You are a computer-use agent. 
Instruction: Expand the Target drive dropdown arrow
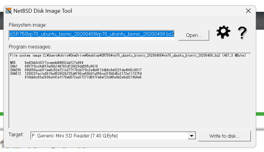[x=192, y=136]
